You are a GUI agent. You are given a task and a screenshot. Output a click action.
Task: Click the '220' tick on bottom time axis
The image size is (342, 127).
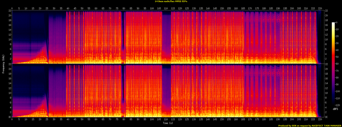320,120
